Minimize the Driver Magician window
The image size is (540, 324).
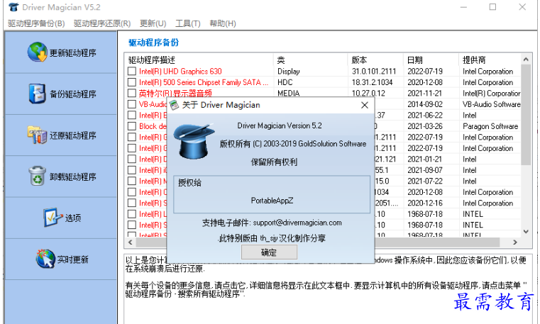coord(463,7)
